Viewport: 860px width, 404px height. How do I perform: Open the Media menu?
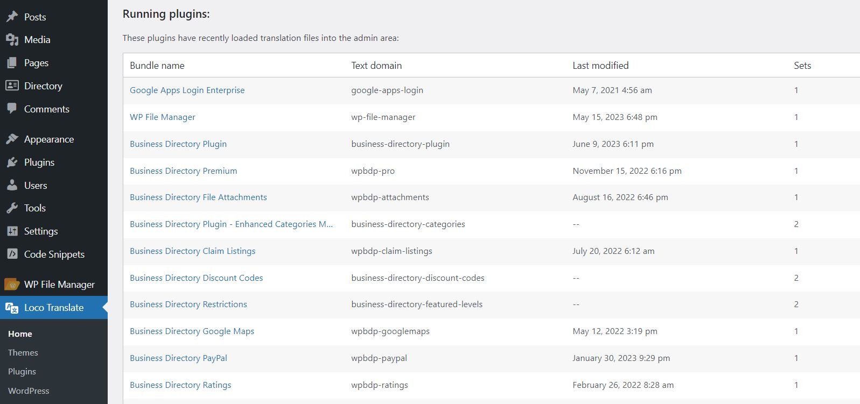click(x=37, y=40)
